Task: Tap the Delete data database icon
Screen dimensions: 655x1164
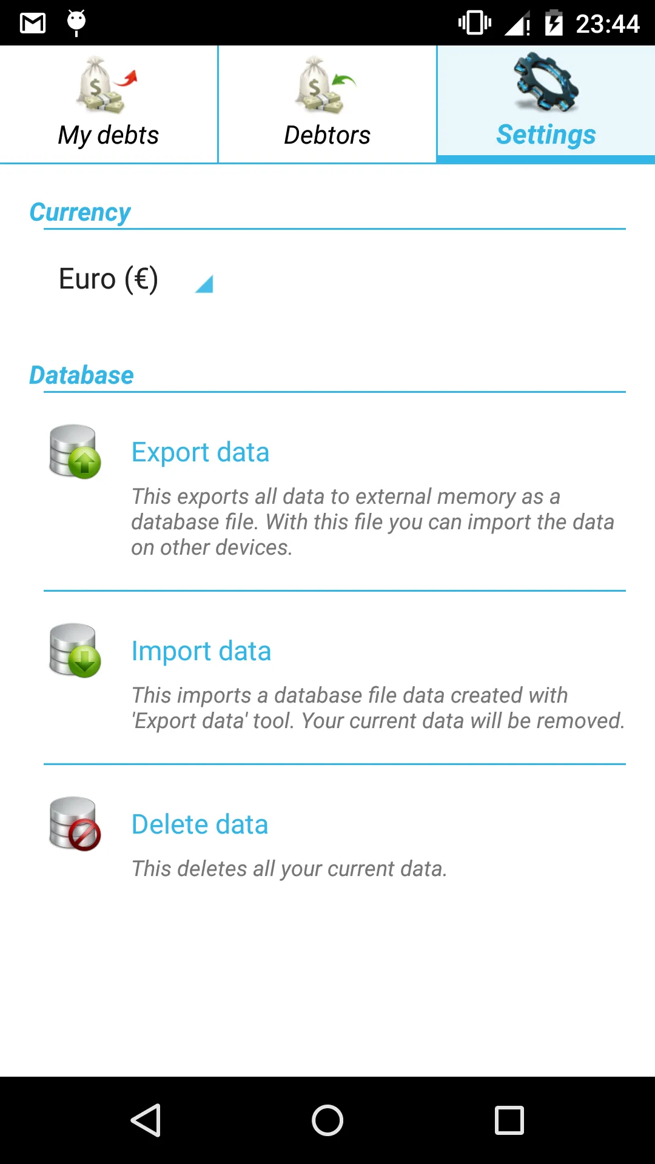Action: click(x=75, y=824)
